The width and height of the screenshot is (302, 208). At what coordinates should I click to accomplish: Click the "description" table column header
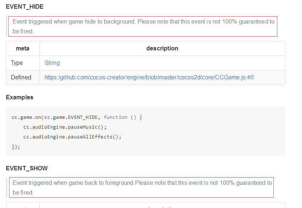coord(162,48)
